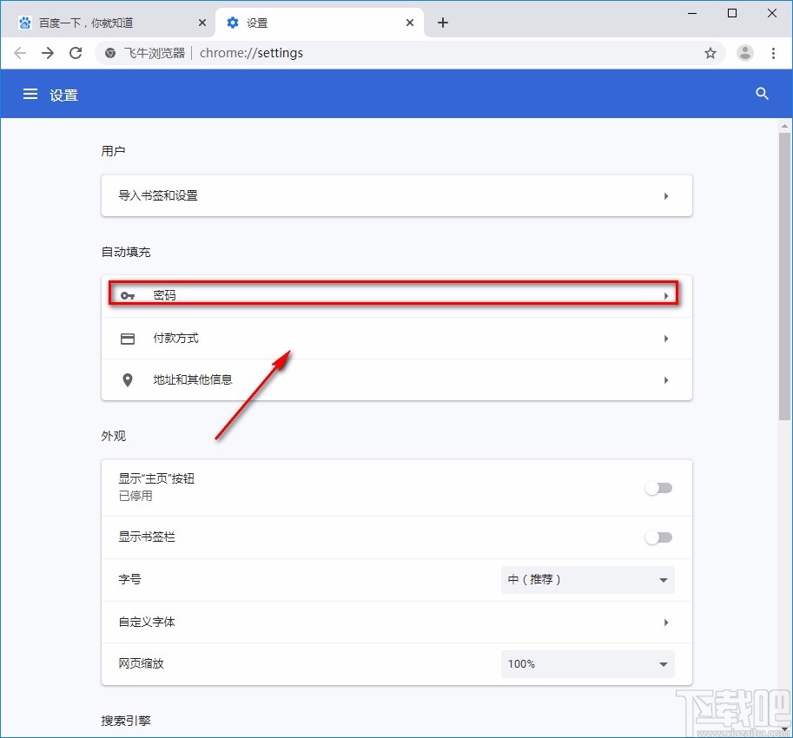
Task: Click the location pin icon beside 地址和其他信息
Action: (128, 379)
